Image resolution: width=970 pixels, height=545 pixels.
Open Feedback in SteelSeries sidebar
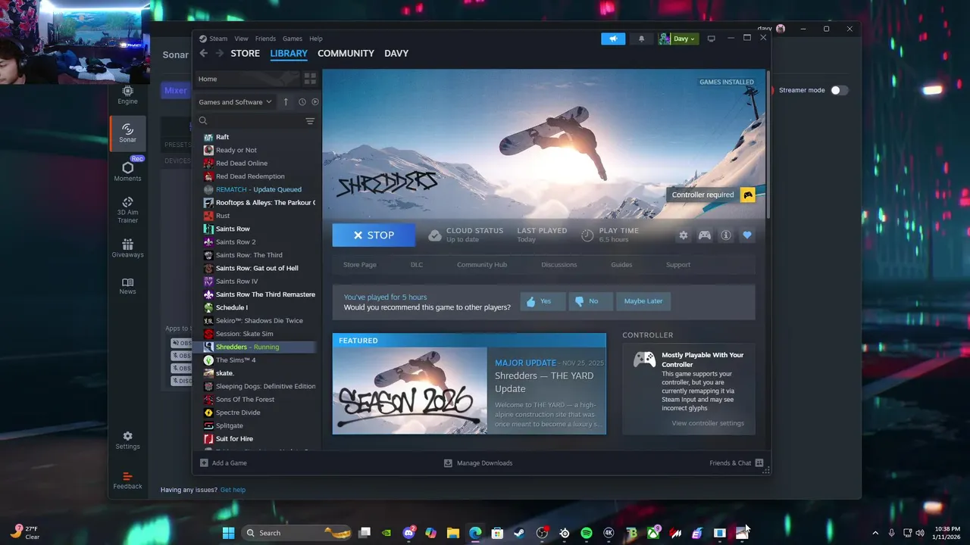click(x=127, y=481)
